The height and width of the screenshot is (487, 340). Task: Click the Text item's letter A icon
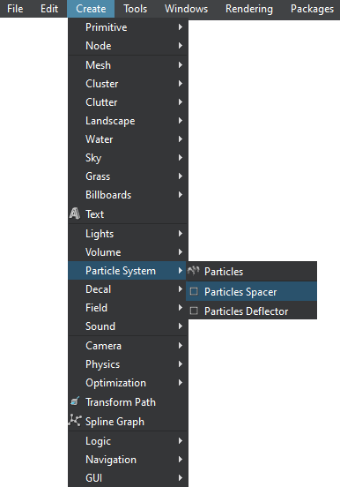(x=75, y=214)
